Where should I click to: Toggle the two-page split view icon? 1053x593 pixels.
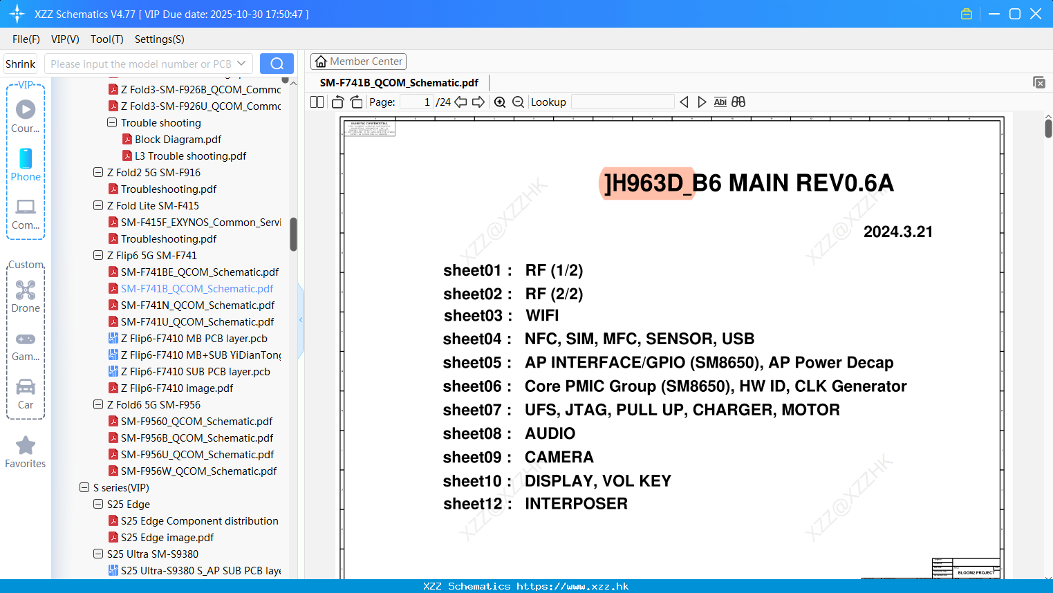point(317,102)
